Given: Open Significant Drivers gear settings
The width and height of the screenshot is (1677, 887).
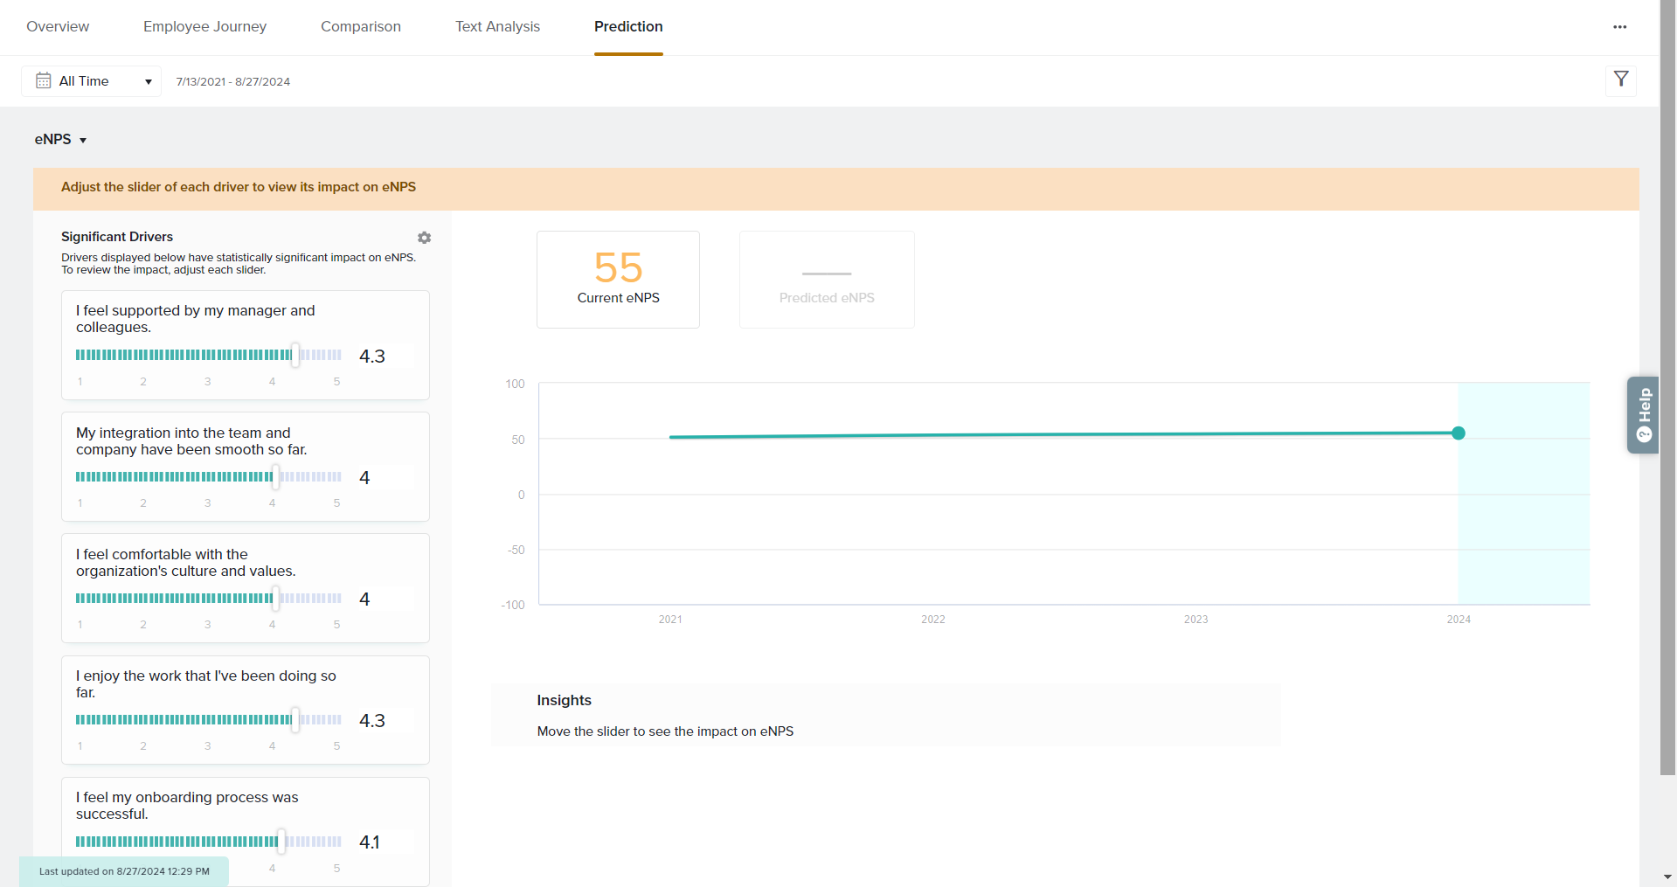Looking at the screenshot, I should (x=424, y=238).
